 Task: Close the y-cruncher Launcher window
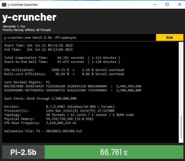180,4
